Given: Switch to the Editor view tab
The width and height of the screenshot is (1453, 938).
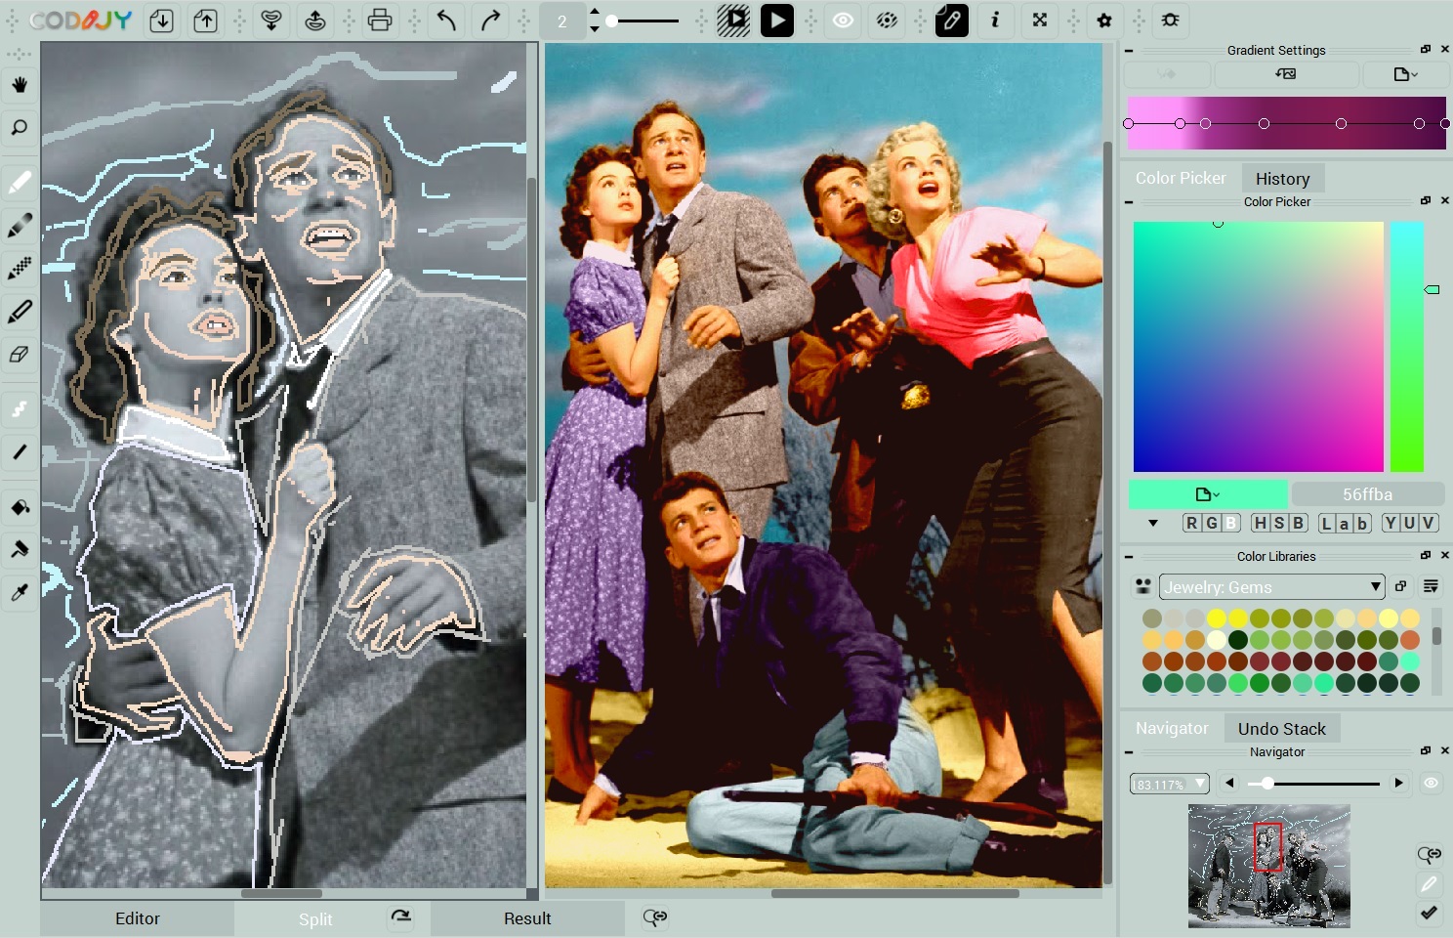Looking at the screenshot, I should [137, 918].
